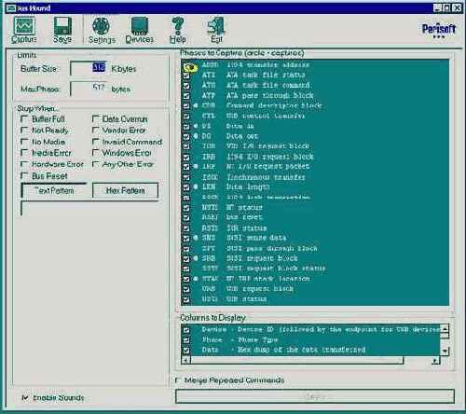
Task: Click the Perisoft logo
Action: coord(439,31)
